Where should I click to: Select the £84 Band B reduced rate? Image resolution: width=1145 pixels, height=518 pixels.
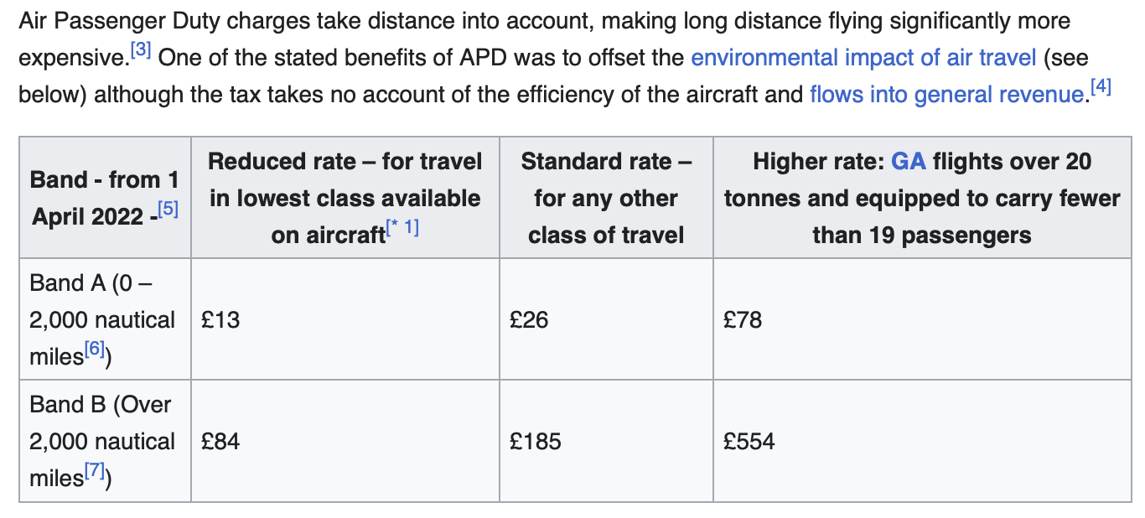point(345,441)
